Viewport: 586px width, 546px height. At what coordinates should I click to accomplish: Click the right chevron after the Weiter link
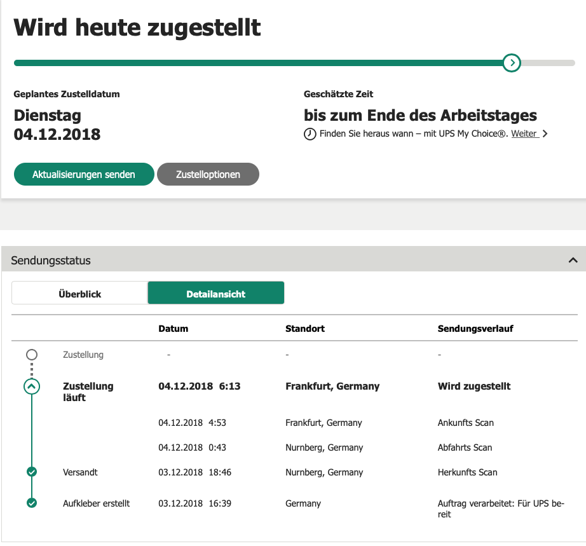tap(545, 134)
